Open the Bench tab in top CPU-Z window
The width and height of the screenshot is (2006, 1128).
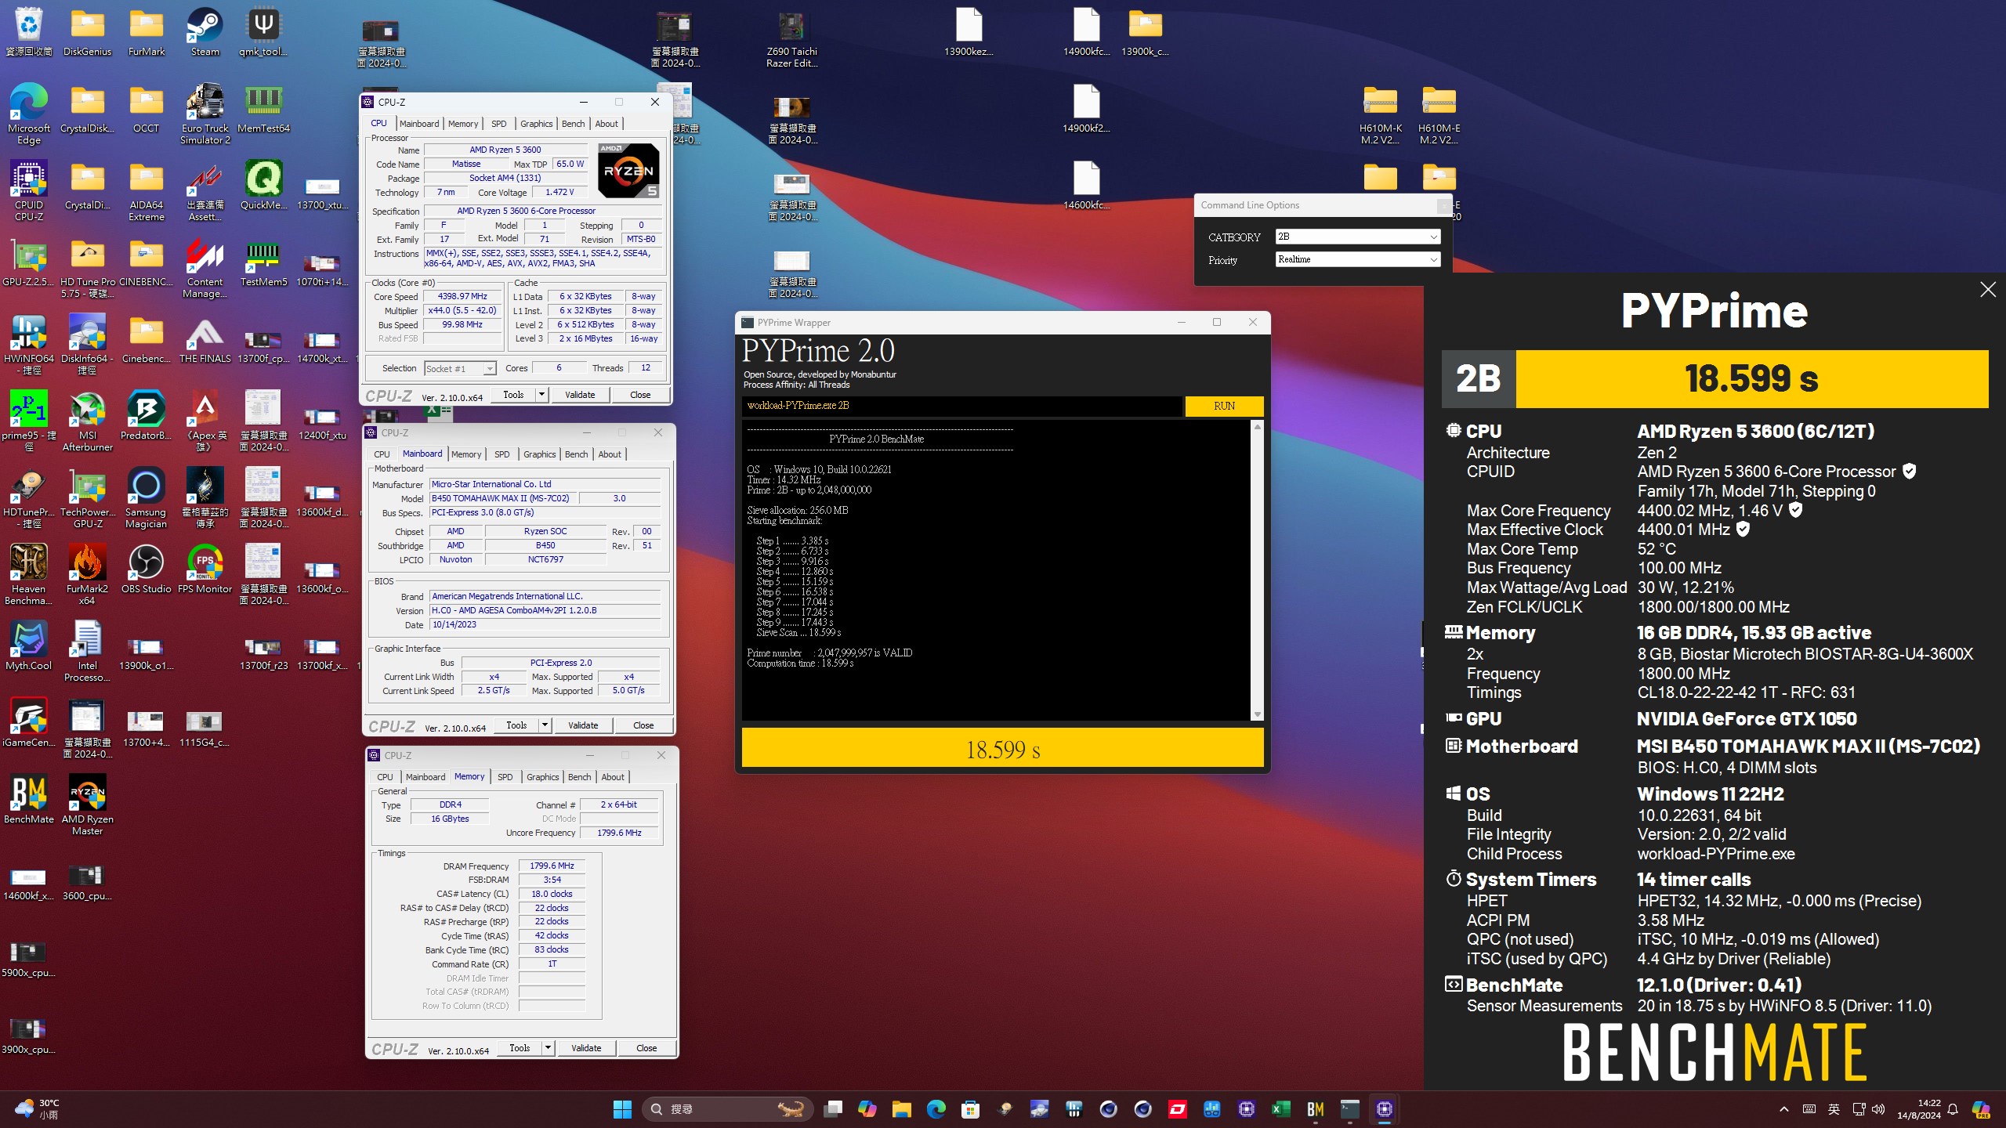[574, 124]
